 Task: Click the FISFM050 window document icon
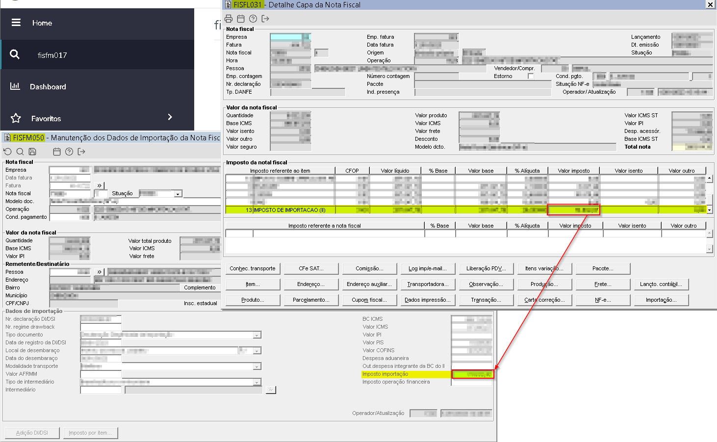[x=7, y=138]
